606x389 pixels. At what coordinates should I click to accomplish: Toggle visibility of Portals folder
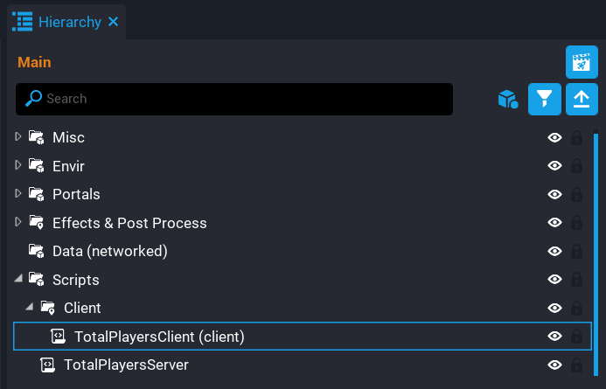(554, 194)
